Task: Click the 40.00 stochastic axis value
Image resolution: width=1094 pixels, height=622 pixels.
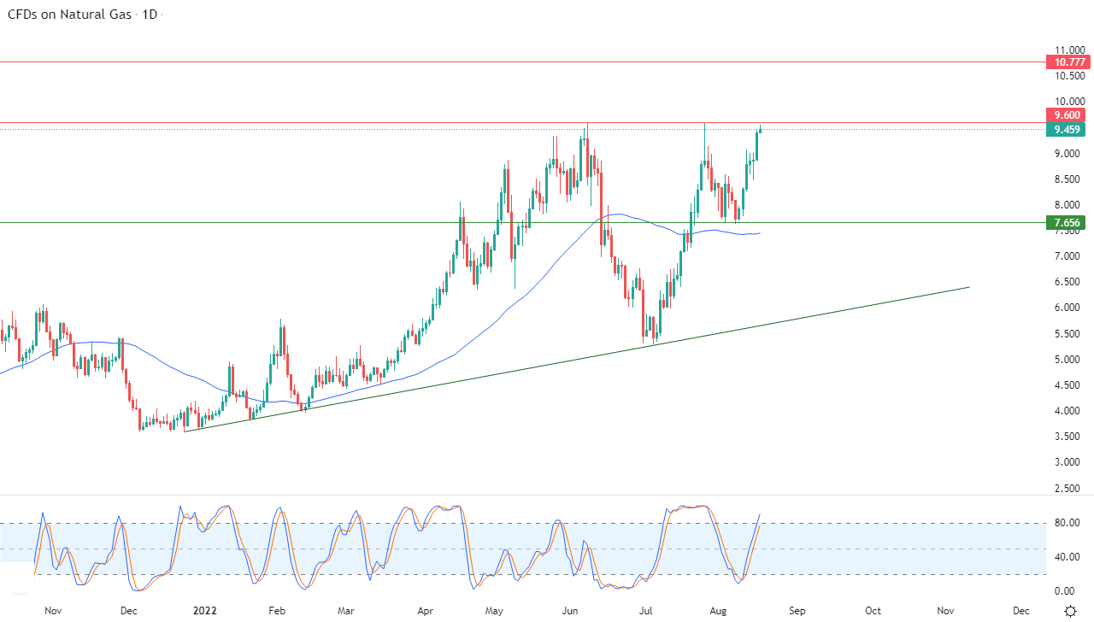Action: pyautogui.click(x=1068, y=558)
